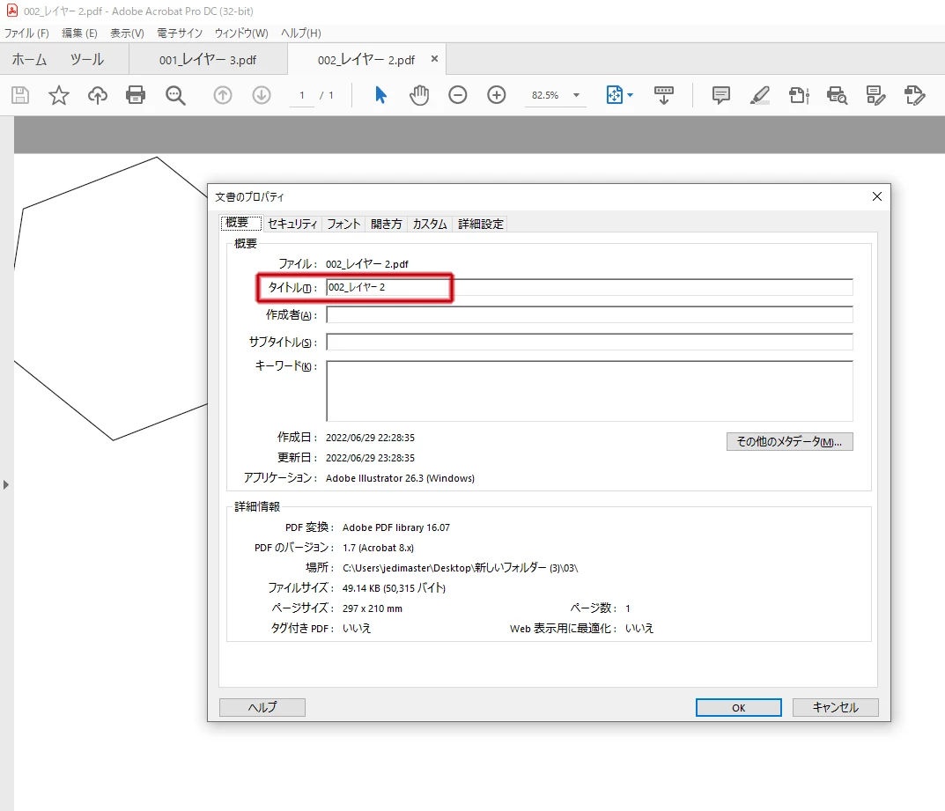Activate the Hand pan tool
The image size is (945, 811).
419,95
